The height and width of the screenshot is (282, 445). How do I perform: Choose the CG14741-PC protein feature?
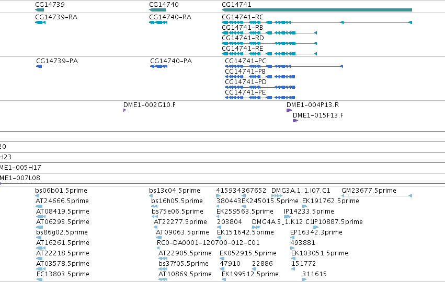tap(245, 61)
